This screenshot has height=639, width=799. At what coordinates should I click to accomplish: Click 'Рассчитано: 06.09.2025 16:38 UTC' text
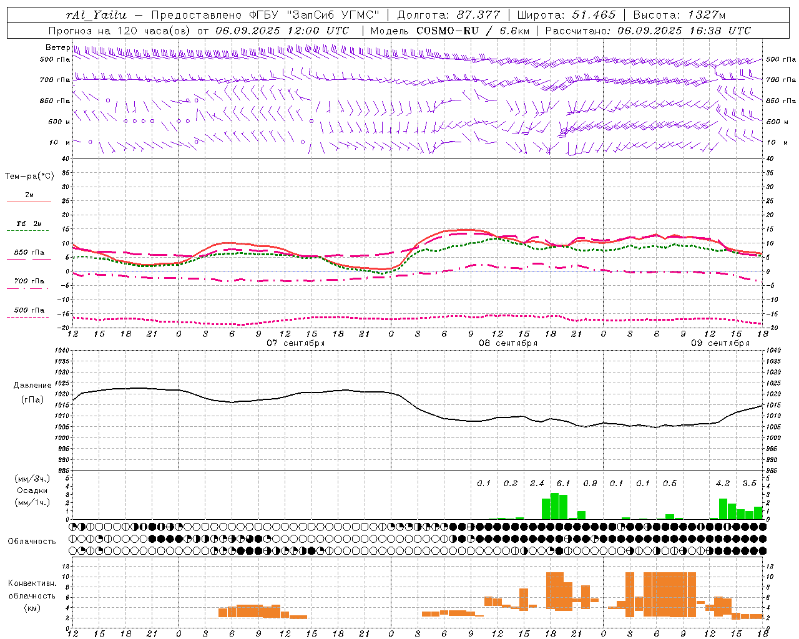(x=648, y=31)
